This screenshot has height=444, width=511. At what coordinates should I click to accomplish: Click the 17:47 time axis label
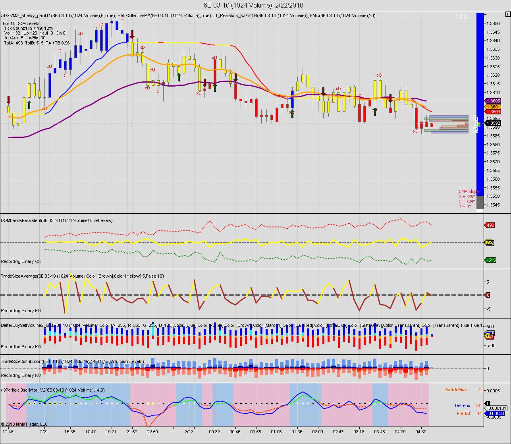[90, 432]
